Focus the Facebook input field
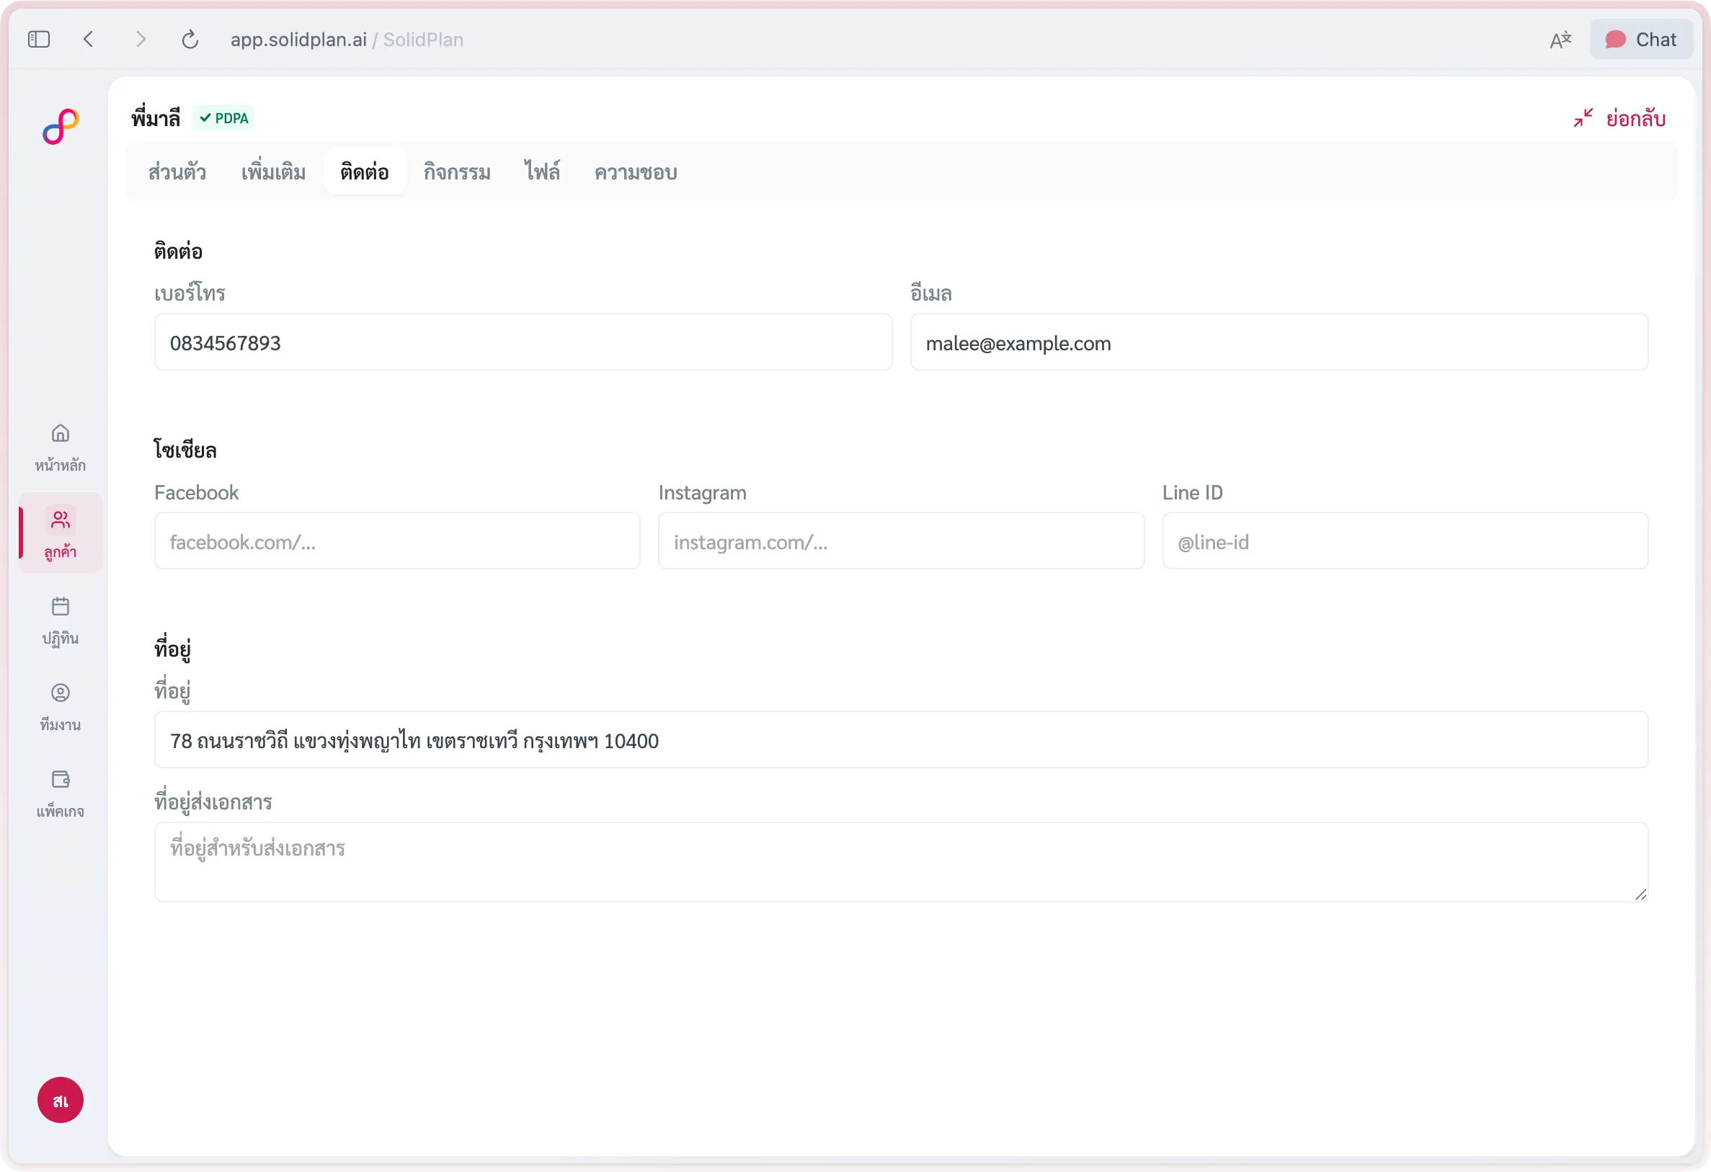The height and width of the screenshot is (1172, 1711). click(397, 541)
